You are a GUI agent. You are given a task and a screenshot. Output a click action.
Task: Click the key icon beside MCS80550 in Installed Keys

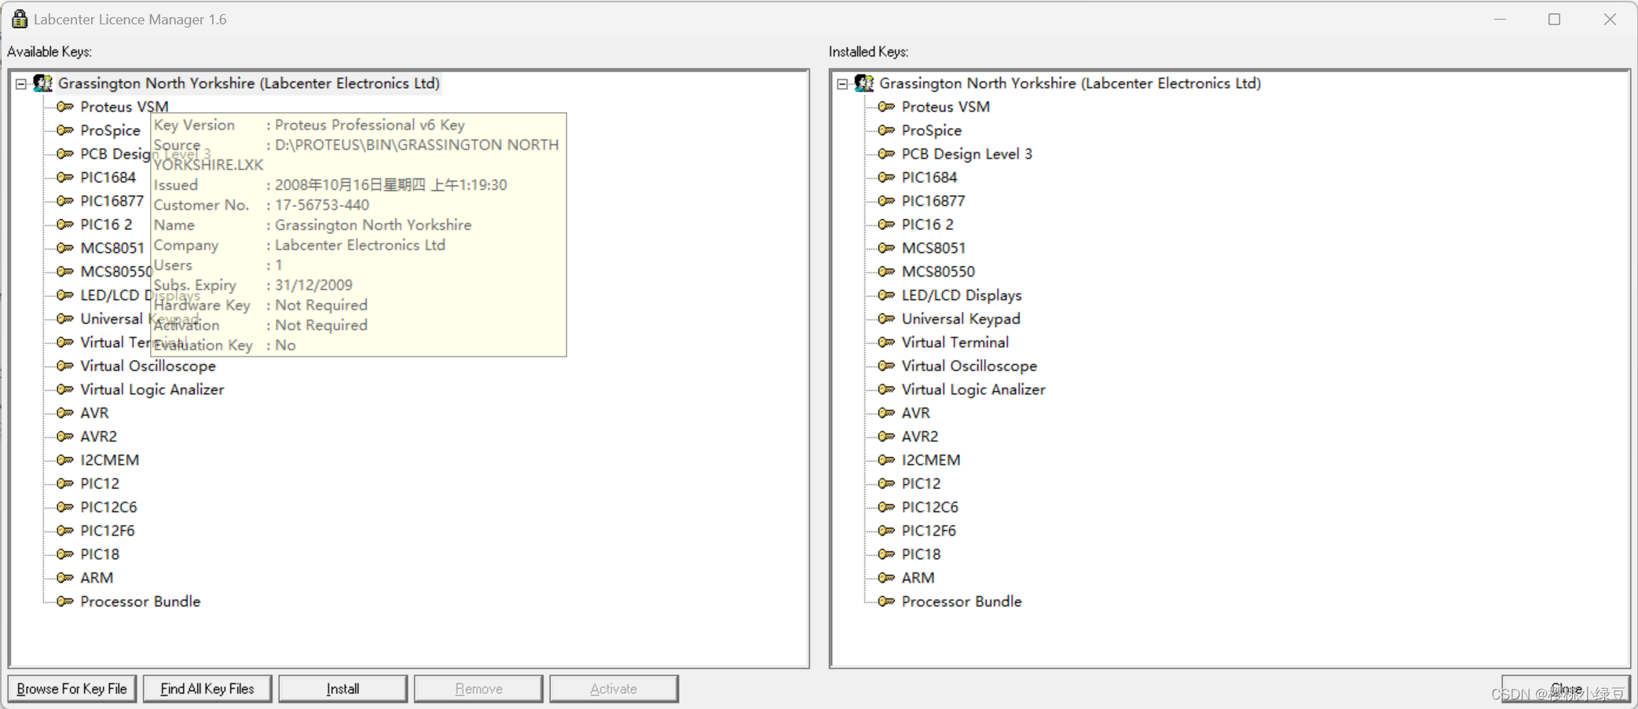point(887,272)
